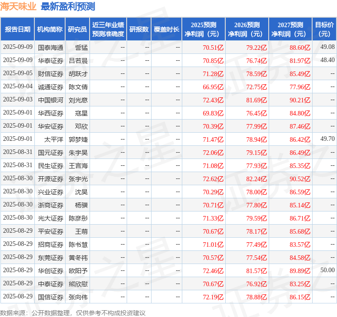Select the 目标价 column header

324,29
